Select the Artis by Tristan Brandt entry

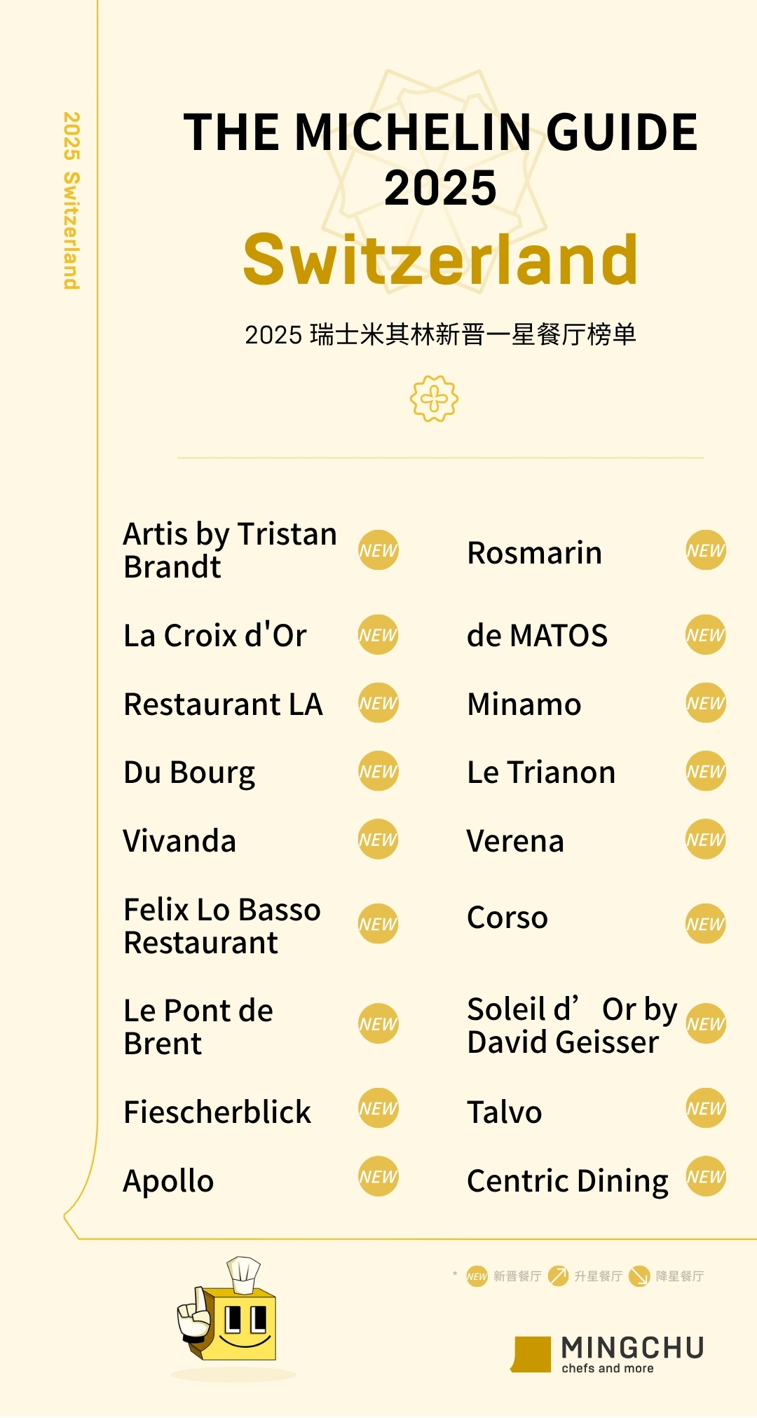click(x=230, y=550)
